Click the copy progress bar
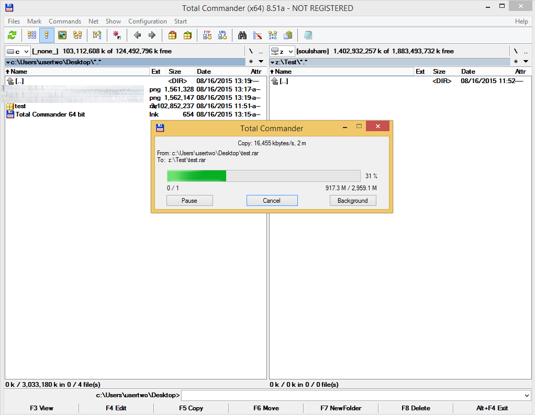Image resolution: width=535 pixels, height=415 pixels. click(264, 176)
